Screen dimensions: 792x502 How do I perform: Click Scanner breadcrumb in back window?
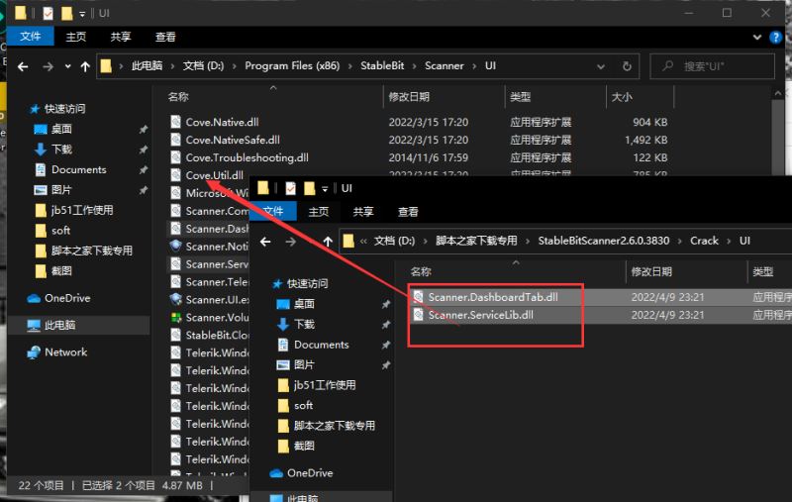pos(444,65)
